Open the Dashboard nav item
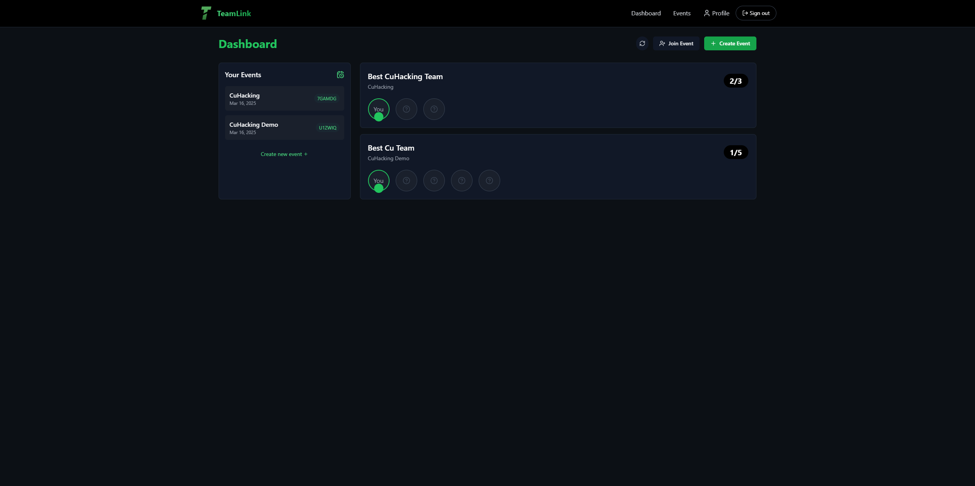 pos(646,13)
